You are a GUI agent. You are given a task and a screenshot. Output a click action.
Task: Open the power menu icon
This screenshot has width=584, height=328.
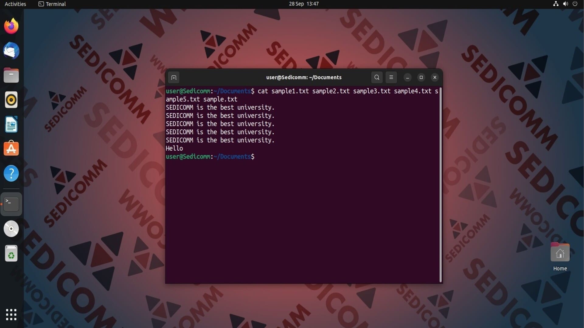coord(575,4)
